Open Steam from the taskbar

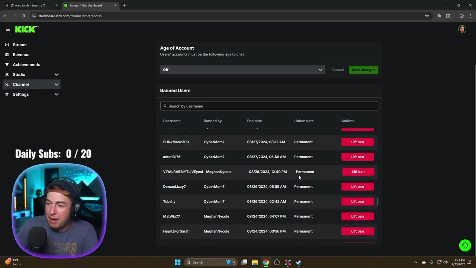[298, 262]
